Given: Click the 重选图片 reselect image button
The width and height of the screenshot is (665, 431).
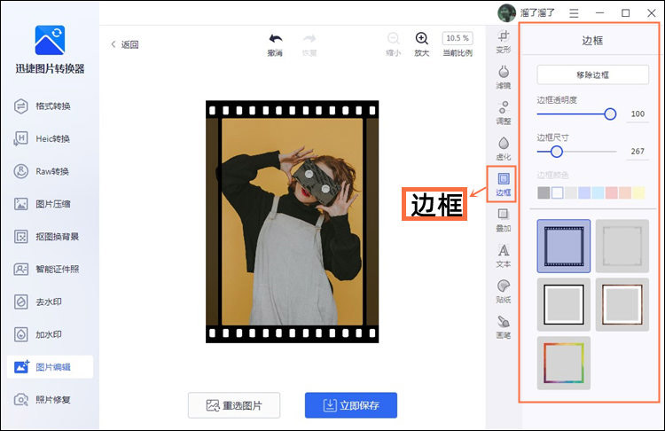Looking at the screenshot, I should (x=234, y=405).
